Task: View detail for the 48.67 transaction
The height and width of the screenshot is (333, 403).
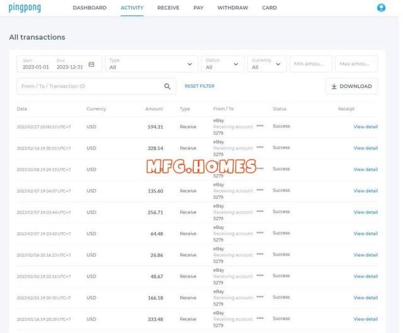Action: (x=365, y=276)
